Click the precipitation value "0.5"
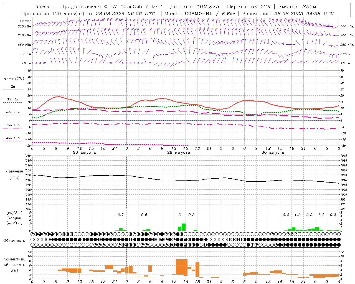355x284 pixels. [144, 215]
